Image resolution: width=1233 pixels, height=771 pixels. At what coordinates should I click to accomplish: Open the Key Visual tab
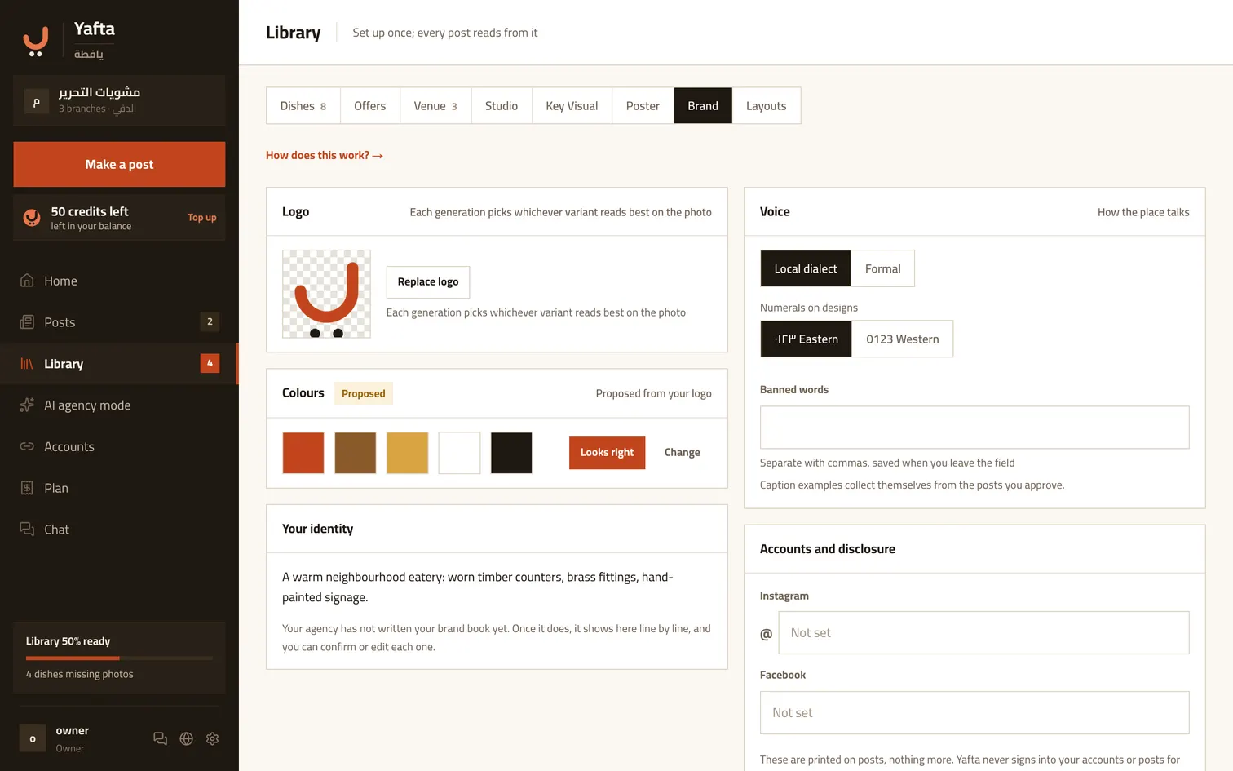[572, 106]
